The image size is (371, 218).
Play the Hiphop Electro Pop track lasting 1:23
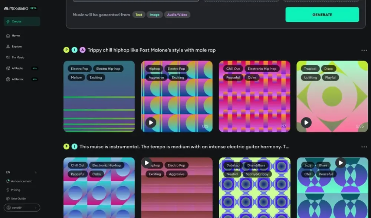point(151,122)
